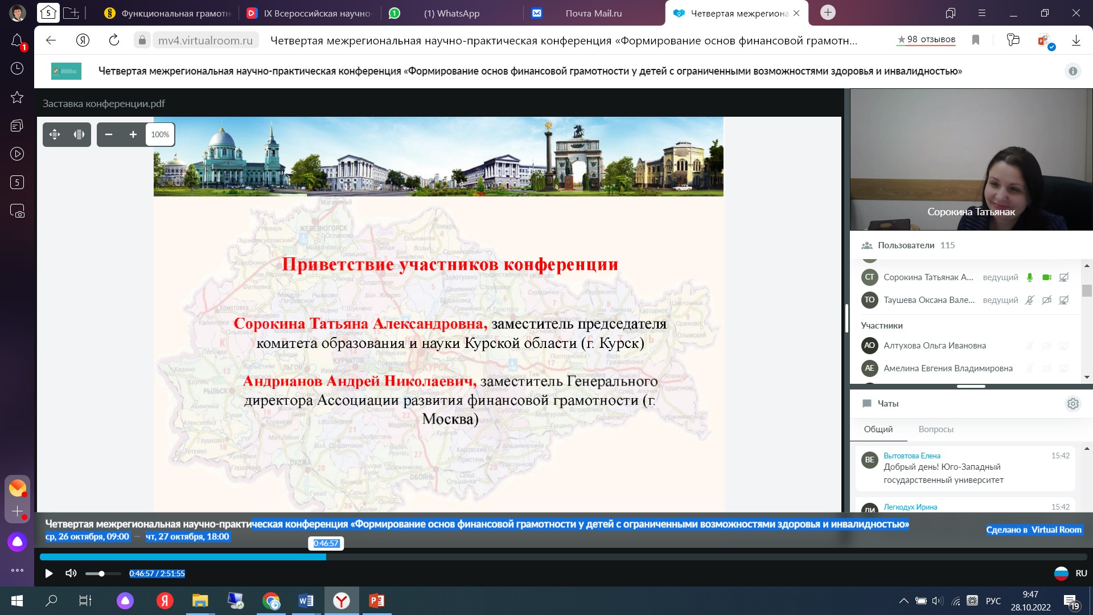The height and width of the screenshot is (615, 1093).
Task: Click the 98 отзывов reviews link
Action: pyautogui.click(x=926, y=39)
